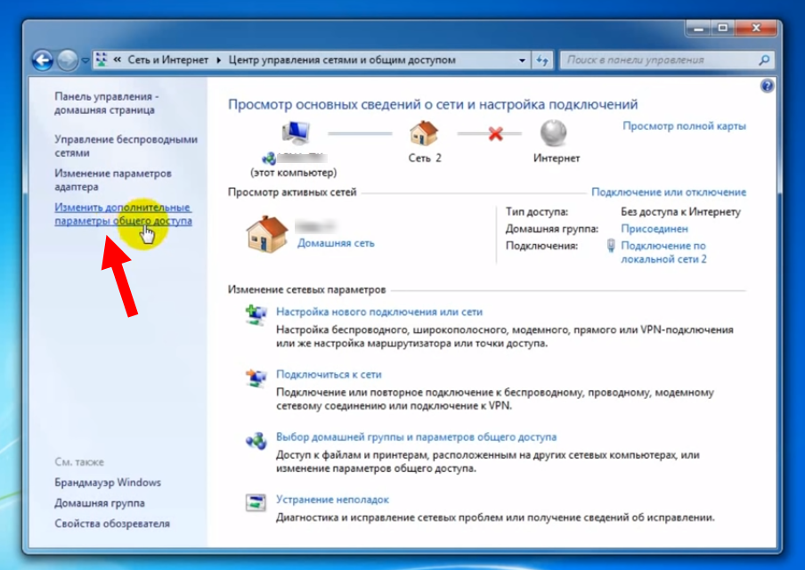The height and width of the screenshot is (570, 805).
Task: Open the help question mark icon
Action: pyautogui.click(x=767, y=86)
